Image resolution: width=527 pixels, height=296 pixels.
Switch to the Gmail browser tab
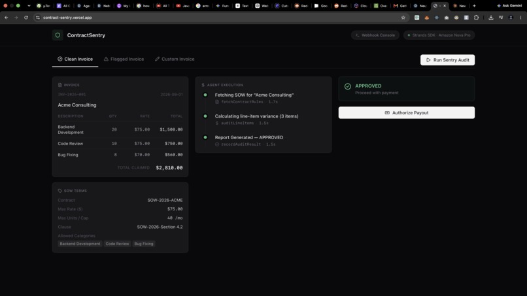tap(400, 6)
